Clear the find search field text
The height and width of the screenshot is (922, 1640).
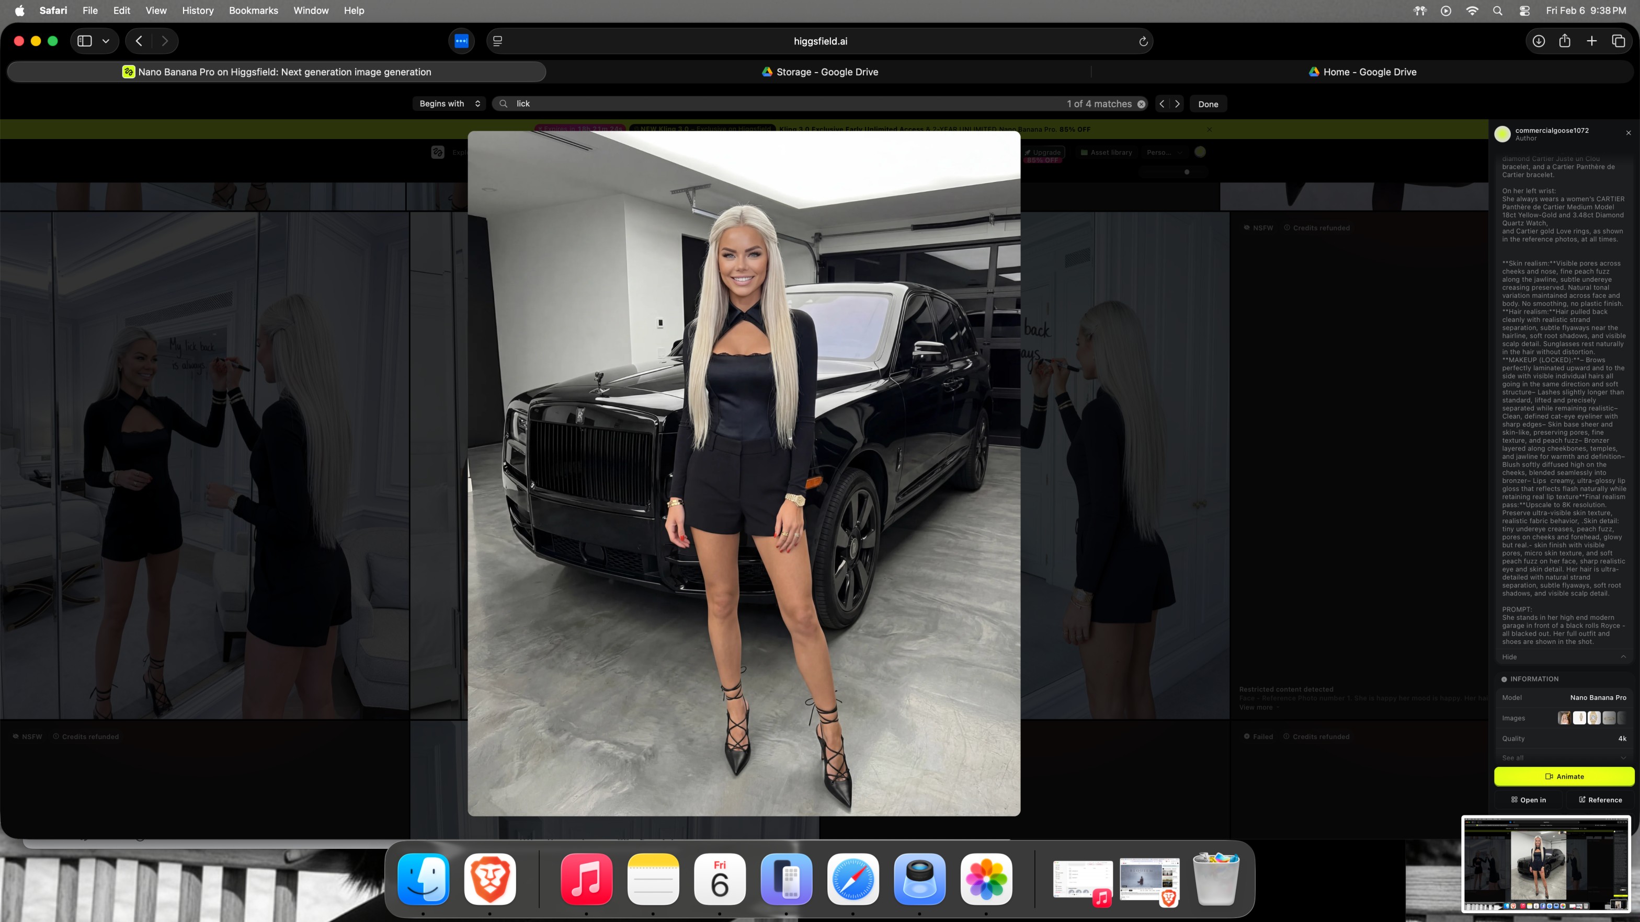(x=1142, y=103)
